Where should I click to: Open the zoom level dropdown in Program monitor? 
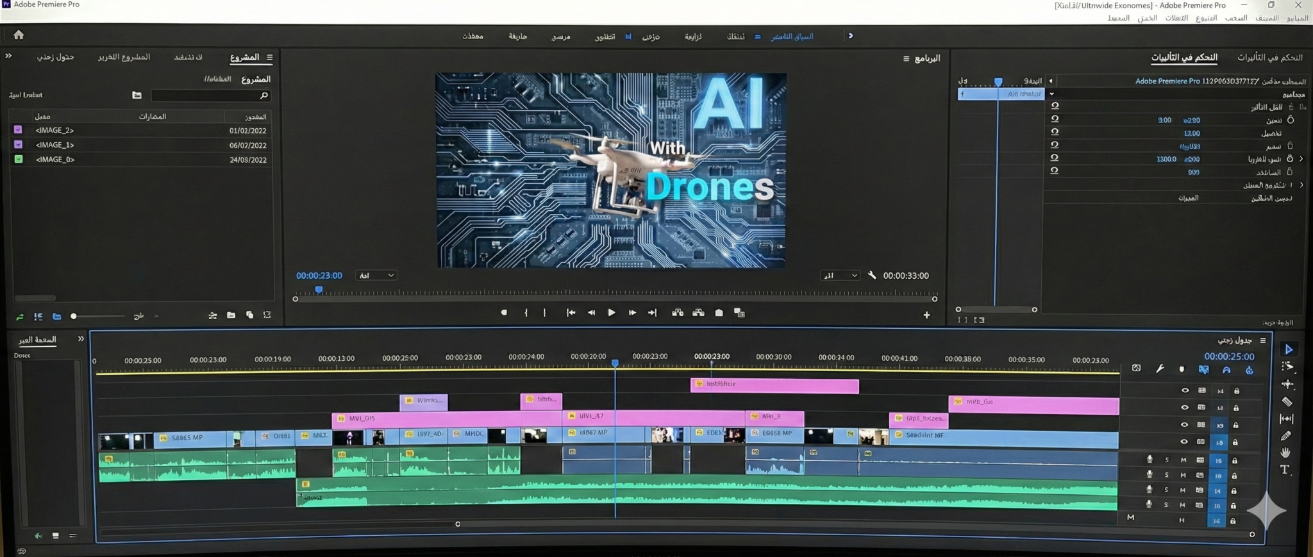(x=376, y=276)
